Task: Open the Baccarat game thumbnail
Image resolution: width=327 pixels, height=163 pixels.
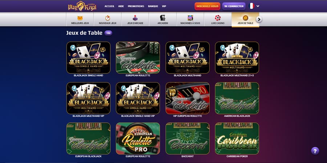Action: click(187, 138)
